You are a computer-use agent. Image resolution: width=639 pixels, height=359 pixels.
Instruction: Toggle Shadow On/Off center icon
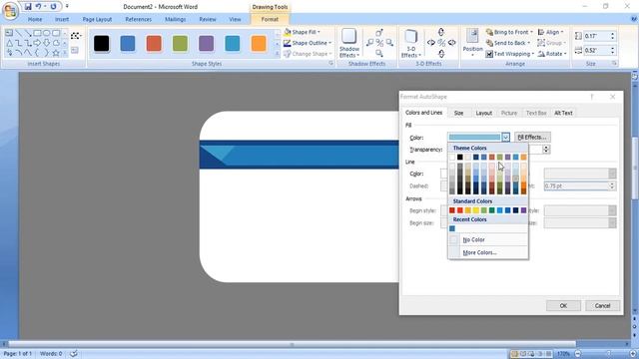379,42
